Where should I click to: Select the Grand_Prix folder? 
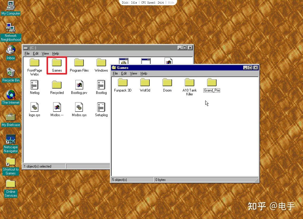click(x=212, y=83)
